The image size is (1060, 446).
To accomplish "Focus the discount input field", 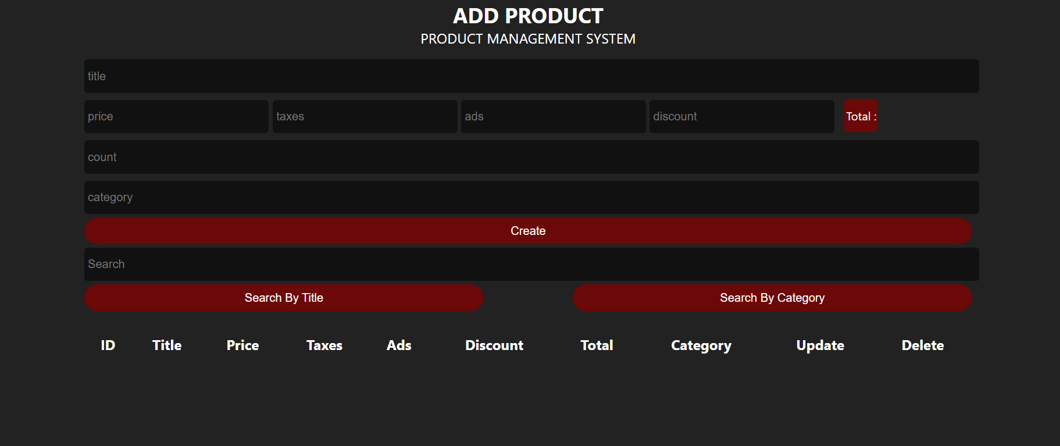I will click(741, 116).
